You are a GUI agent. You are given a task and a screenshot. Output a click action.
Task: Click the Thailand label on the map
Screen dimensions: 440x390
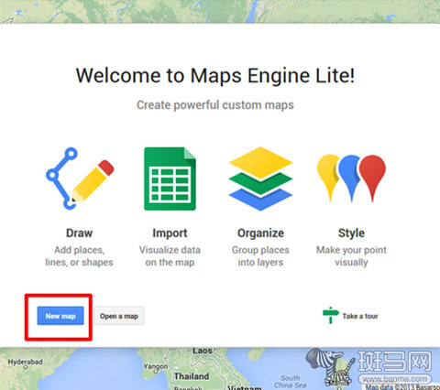[x=192, y=376]
